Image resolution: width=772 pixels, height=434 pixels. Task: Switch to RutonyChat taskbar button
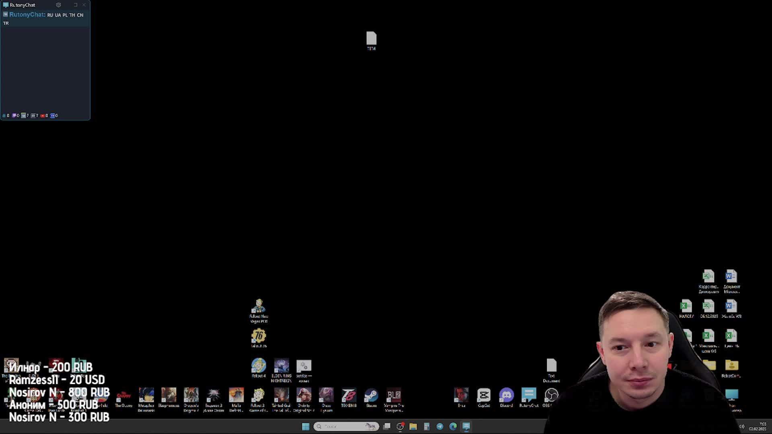tap(466, 426)
